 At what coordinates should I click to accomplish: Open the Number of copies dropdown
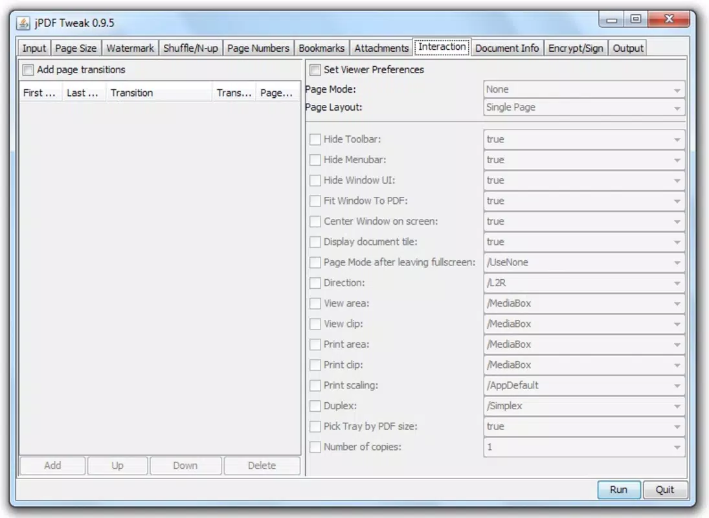click(584, 447)
